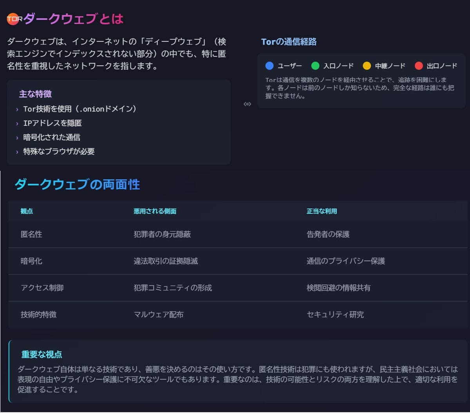
Task: Select the 悪用される側面 column header
Action: (x=155, y=211)
